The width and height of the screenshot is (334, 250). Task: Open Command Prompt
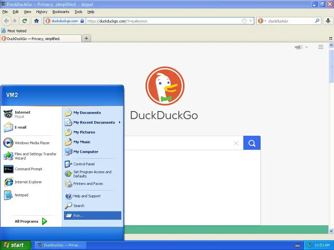click(x=31, y=169)
